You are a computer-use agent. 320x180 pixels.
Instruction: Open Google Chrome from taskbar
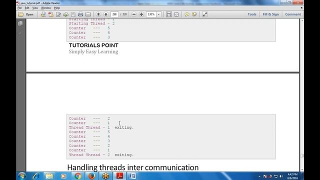point(77,176)
